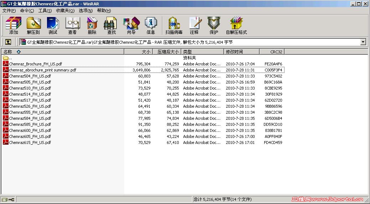
Task: Select file Chemraz600_FH_US.pdf
Action: (30, 130)
